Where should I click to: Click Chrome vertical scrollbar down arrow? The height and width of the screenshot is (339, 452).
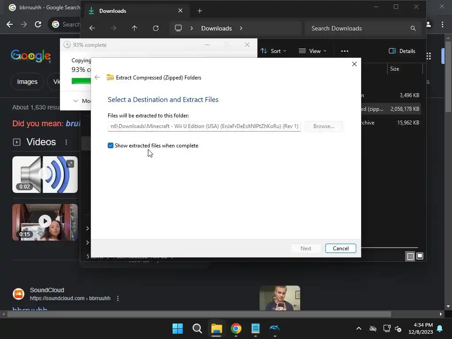(448, 307)
